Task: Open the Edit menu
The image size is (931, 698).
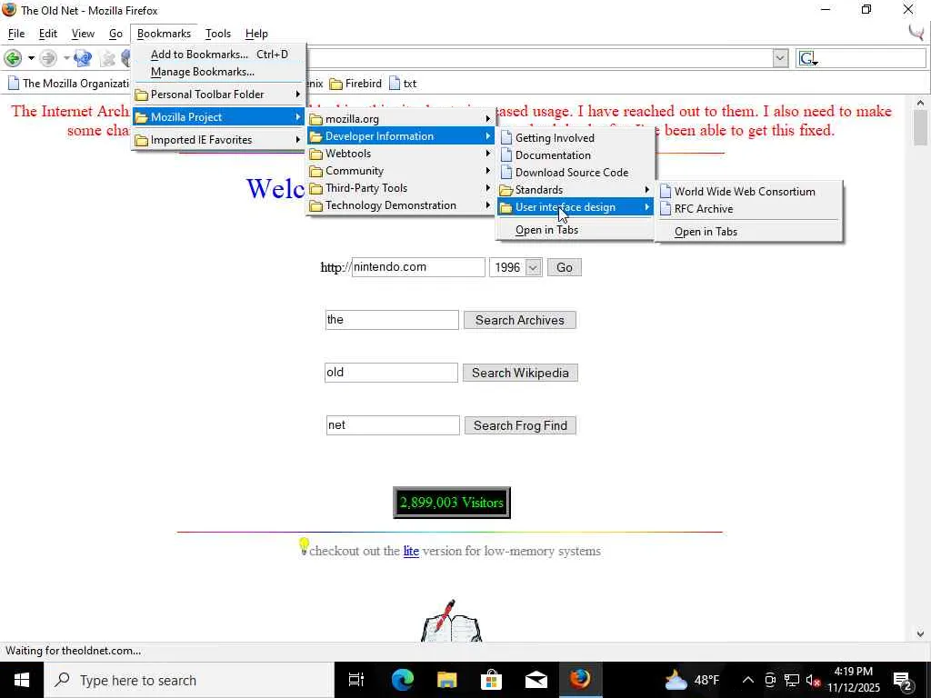Action: point(48,34)
